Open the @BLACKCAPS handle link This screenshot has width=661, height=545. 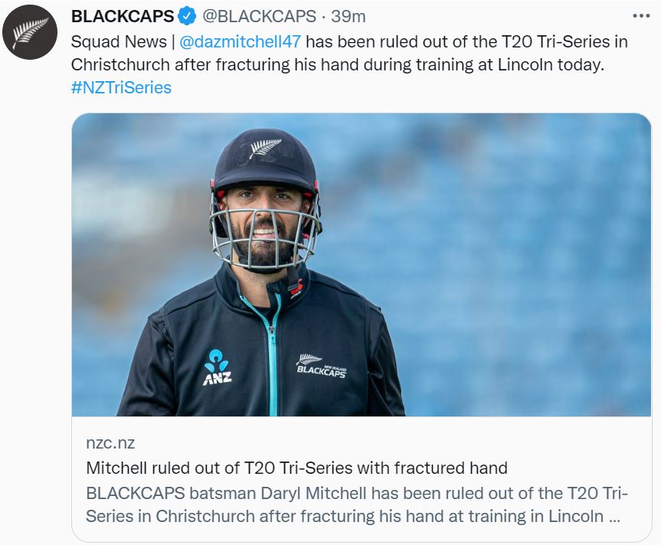(x=259, y=16)
